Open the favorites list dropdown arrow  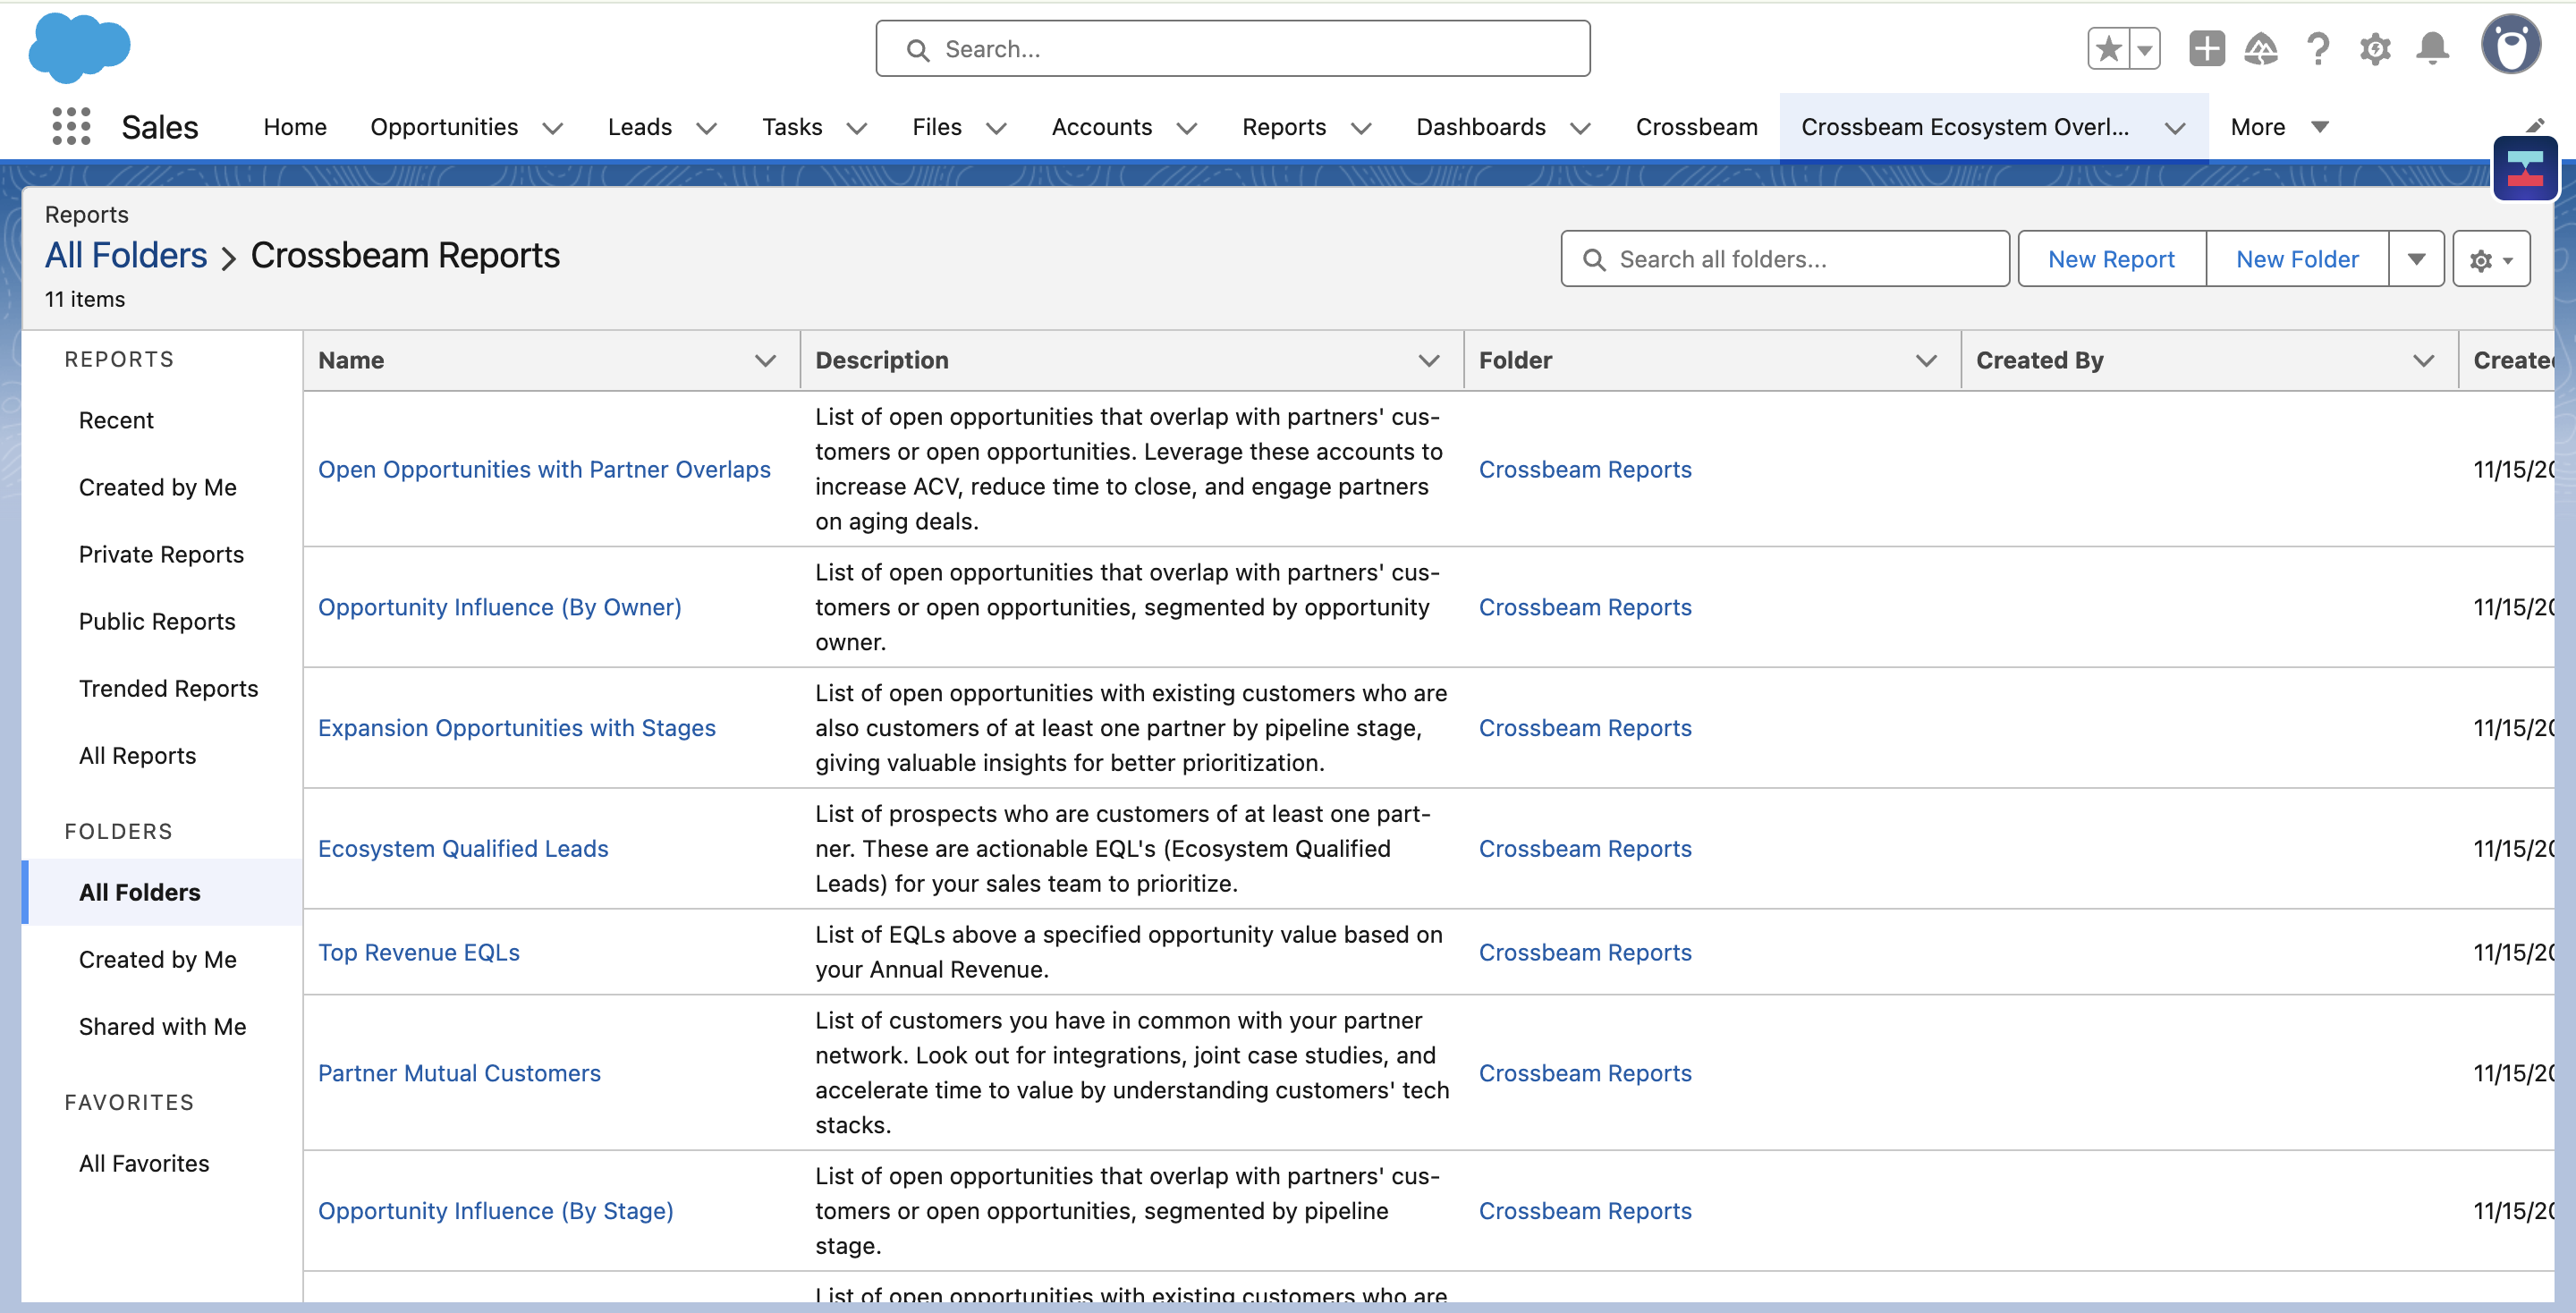[2144, 49]
